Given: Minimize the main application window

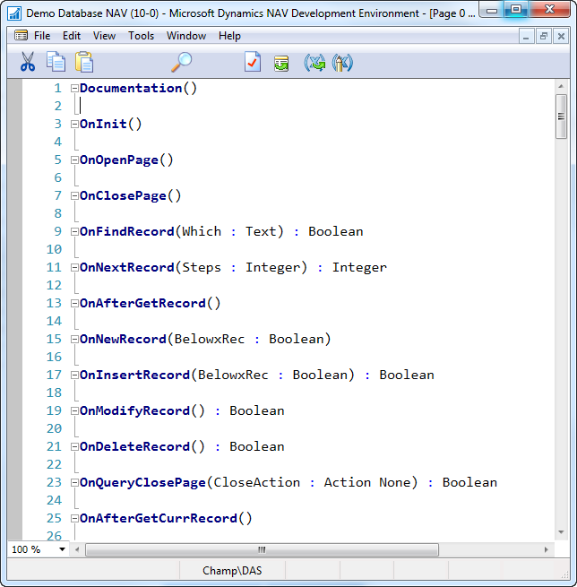Looking at the screenshot, I should click(492, 11).
